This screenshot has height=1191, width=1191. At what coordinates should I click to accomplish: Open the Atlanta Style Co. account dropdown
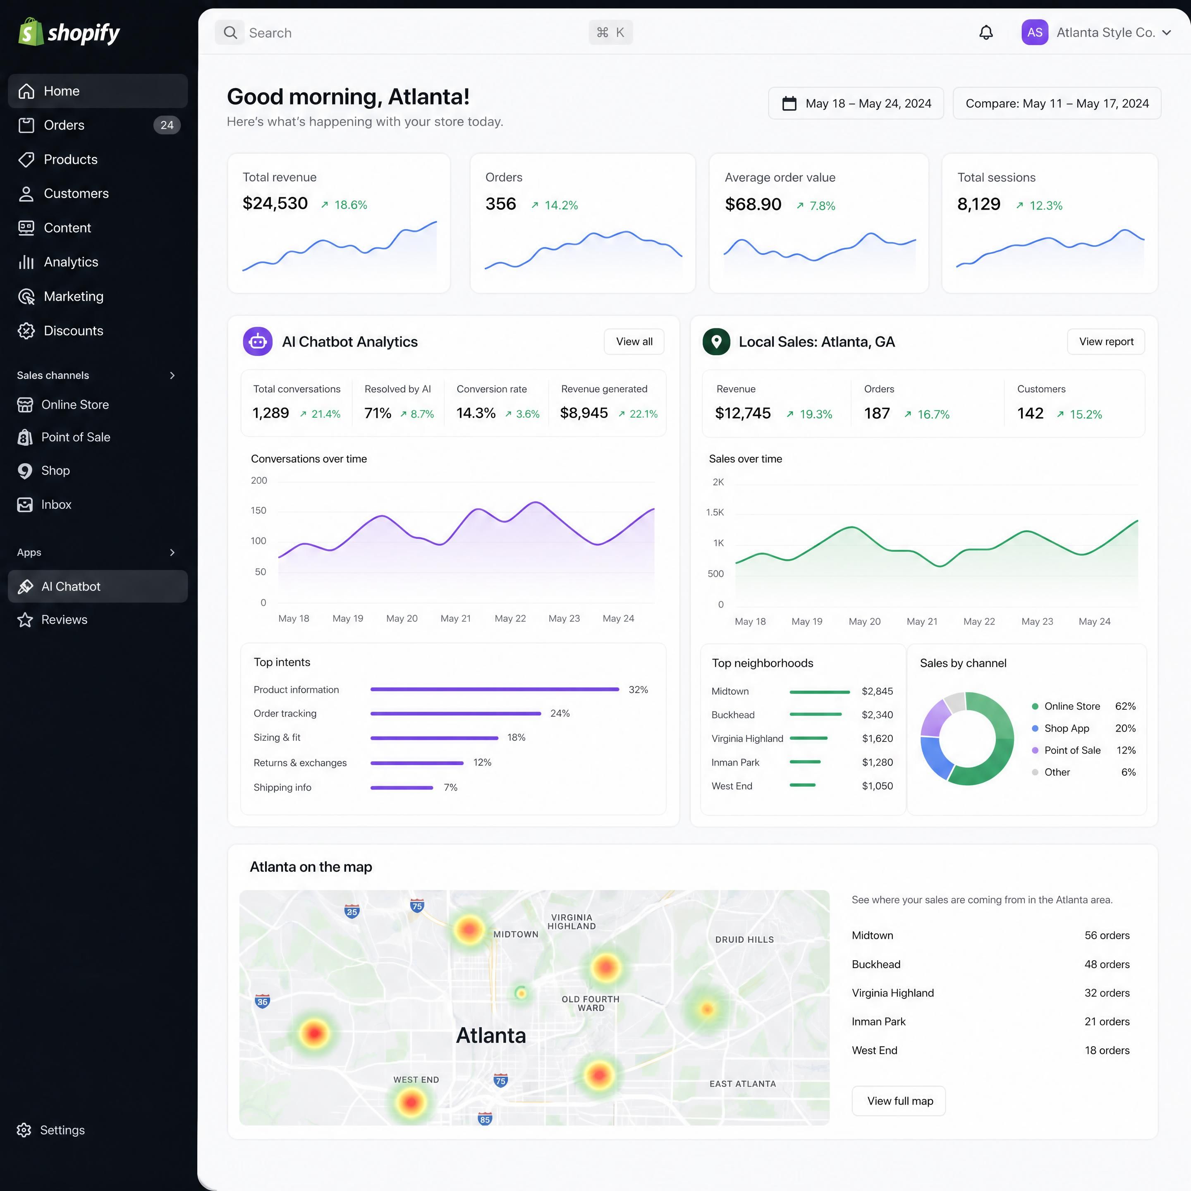tap(1097, 33)
